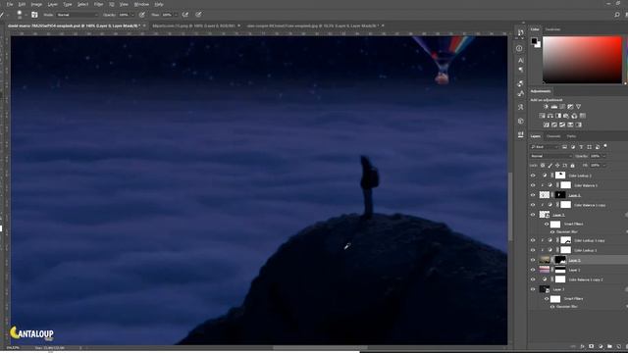Open the layer filter Kind dropdown
This screenshot has height=353, width=628.
[545, 147]
